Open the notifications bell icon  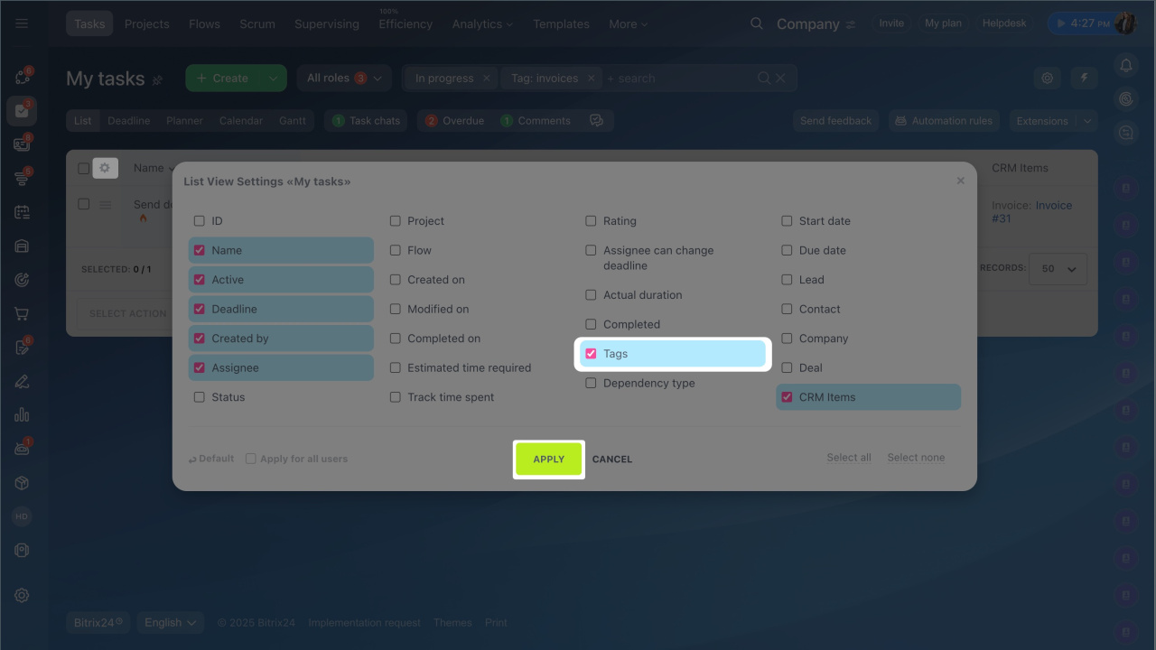1125,65
